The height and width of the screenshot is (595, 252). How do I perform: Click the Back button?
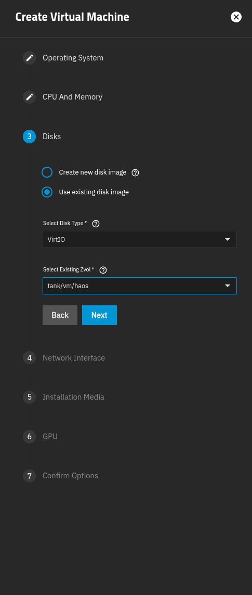[60, 315]
